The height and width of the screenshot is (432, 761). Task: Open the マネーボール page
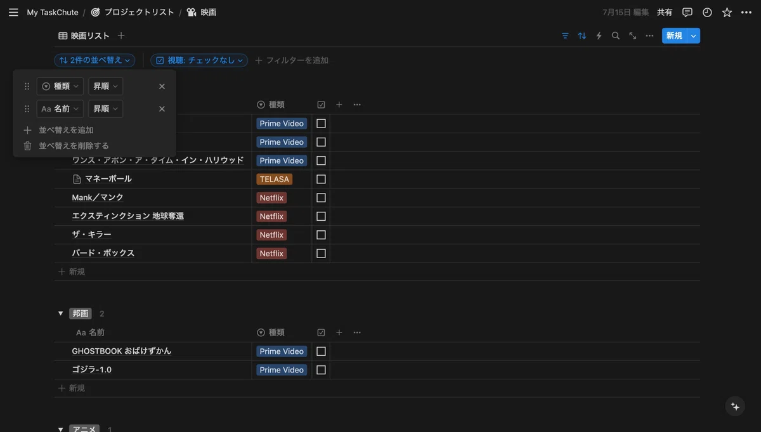[x=108, y=180]
